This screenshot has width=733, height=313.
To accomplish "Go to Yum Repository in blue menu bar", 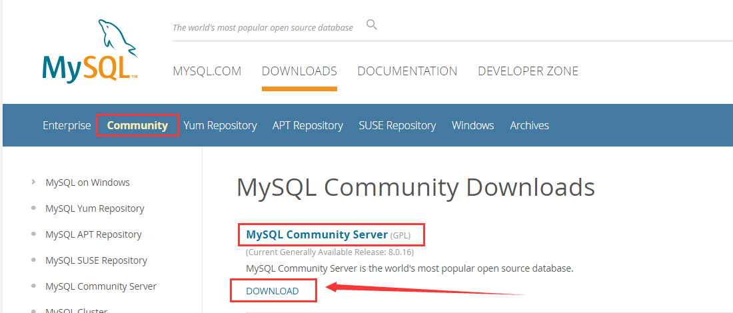I will pyautogui.click(x=220, y=125).
